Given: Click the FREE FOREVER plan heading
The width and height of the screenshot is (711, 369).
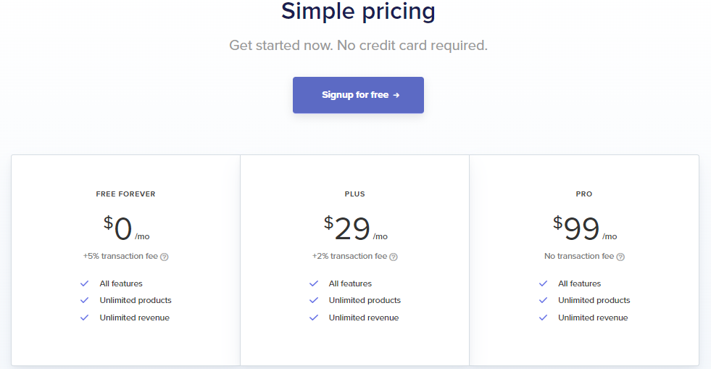Looking at the screenshot, I should [125, 194].
